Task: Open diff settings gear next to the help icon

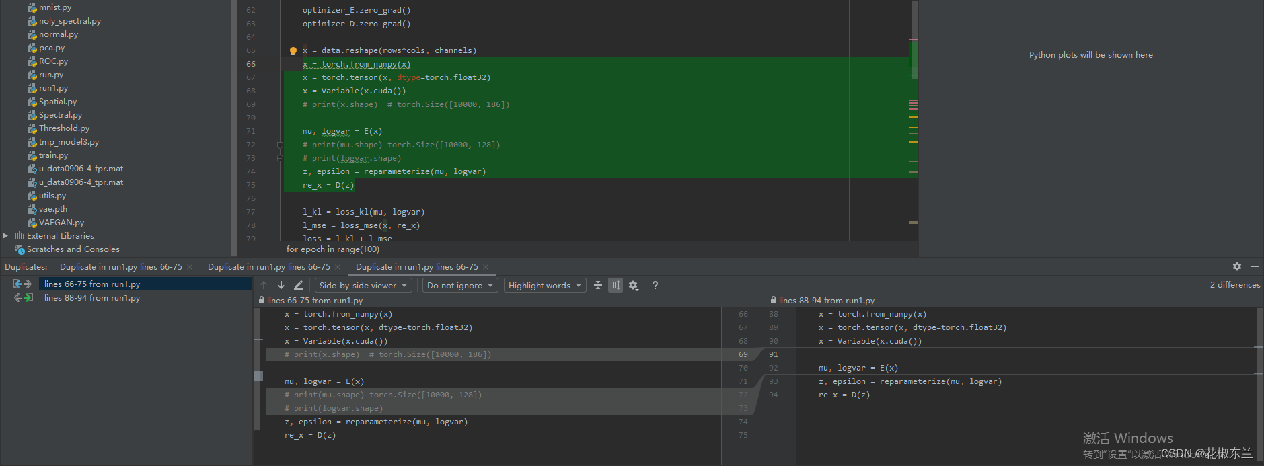Action: tap(633, 285)
